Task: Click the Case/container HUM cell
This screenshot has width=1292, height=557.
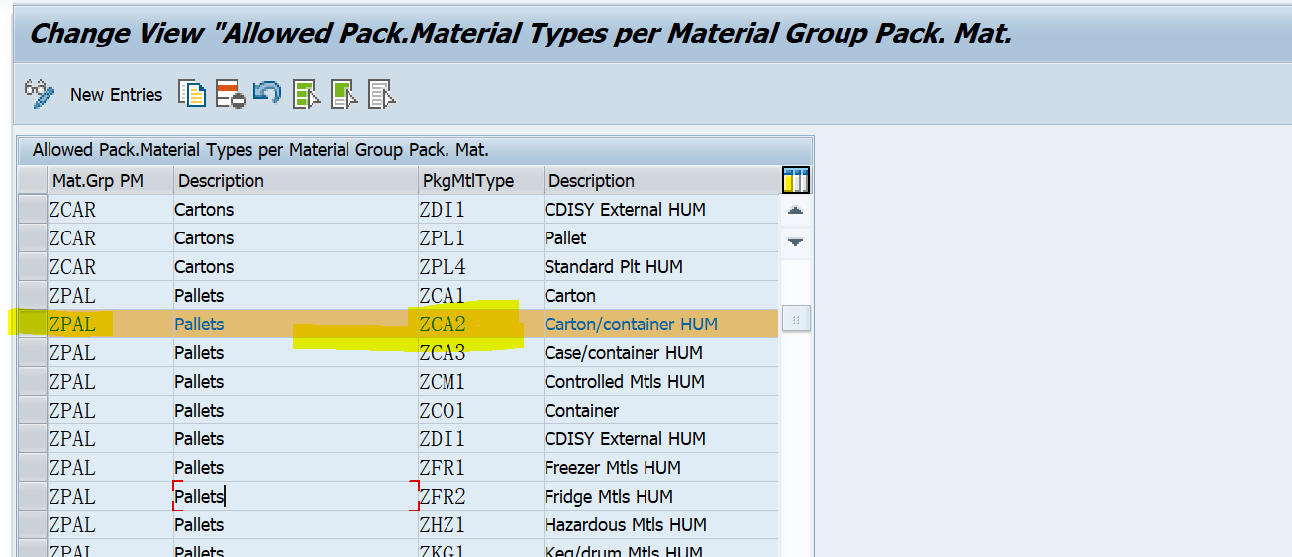Action: pyautogui.click(x=661, y=353)
